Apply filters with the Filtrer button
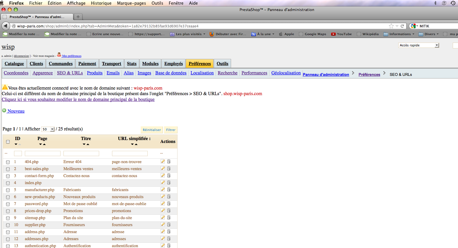 pos(171,130)
